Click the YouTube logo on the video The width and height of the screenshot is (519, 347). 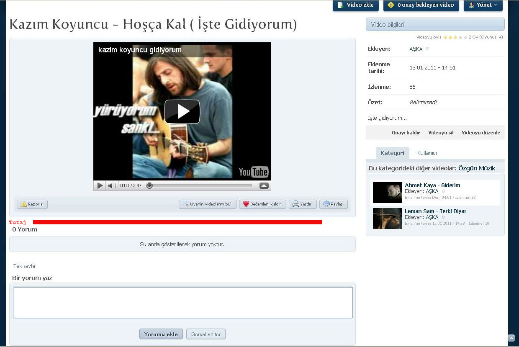[253, 172]
